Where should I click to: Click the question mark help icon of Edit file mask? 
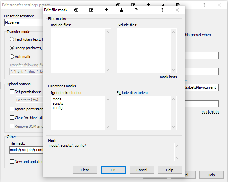pyautogui.click(x=162, y=10)
